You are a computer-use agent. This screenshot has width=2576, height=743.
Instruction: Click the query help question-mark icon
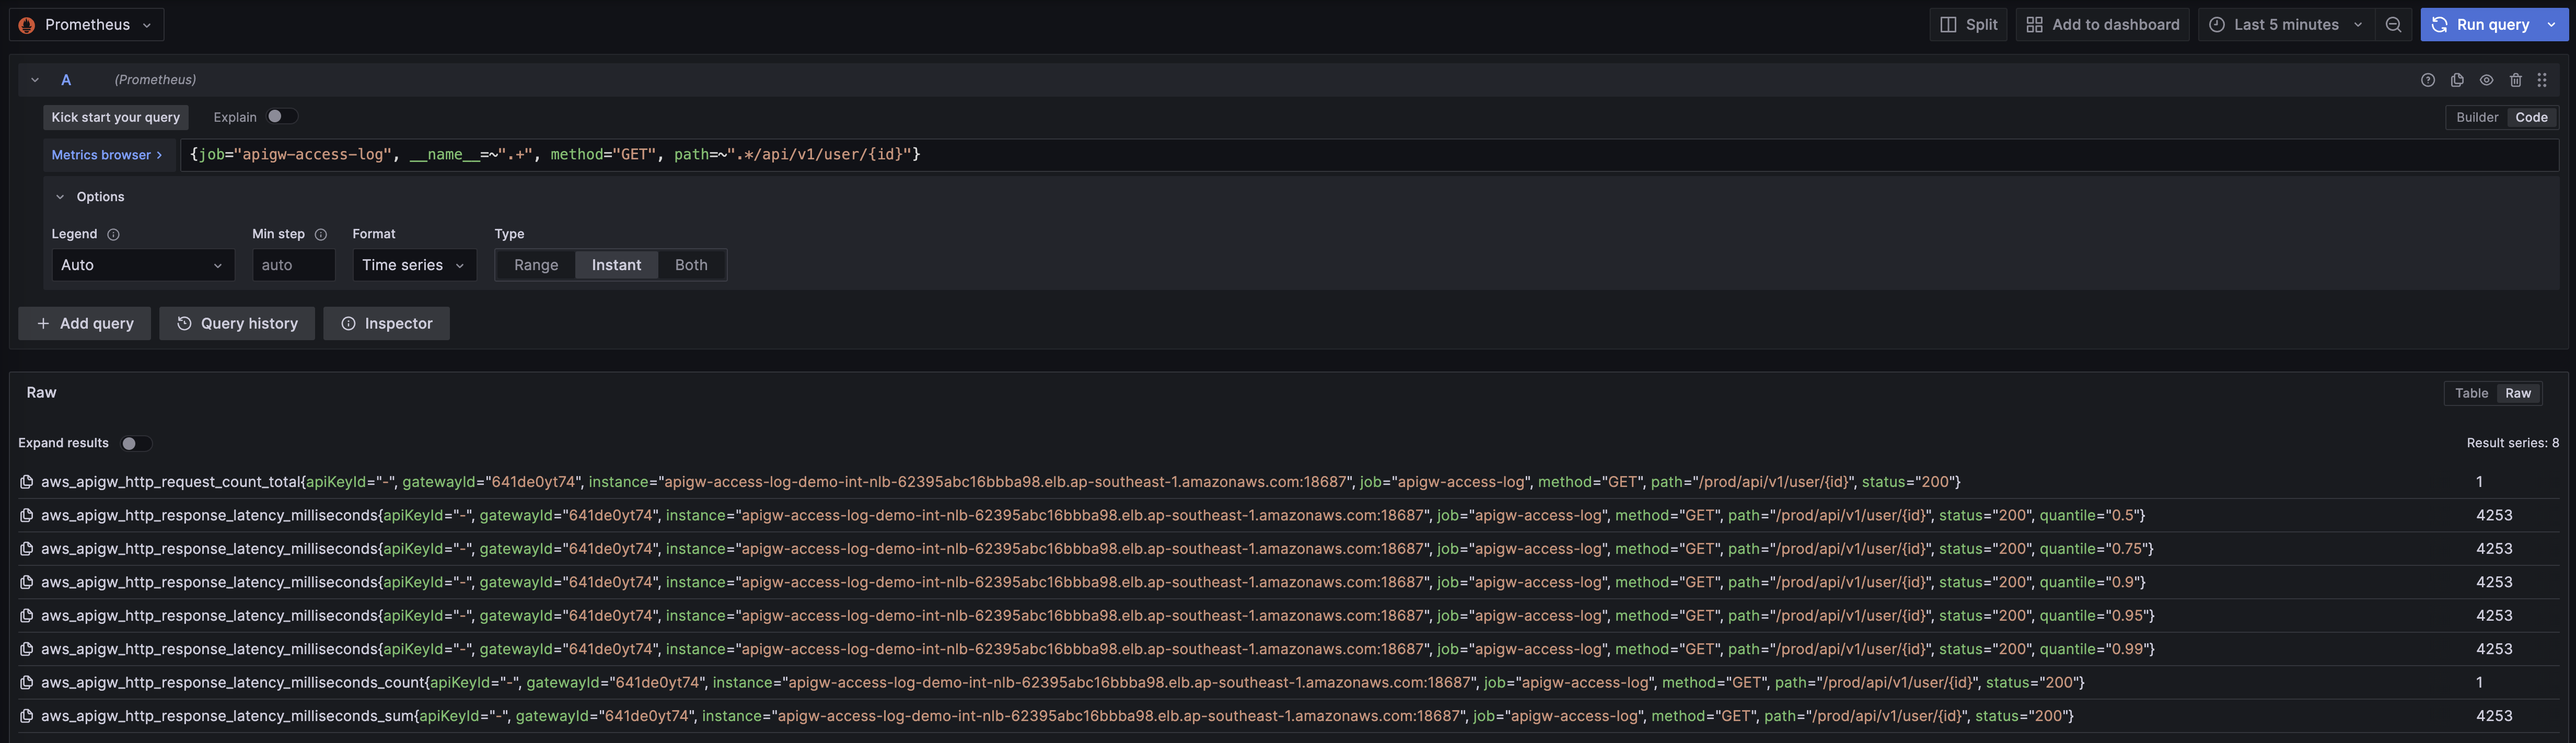point(2427,80)
